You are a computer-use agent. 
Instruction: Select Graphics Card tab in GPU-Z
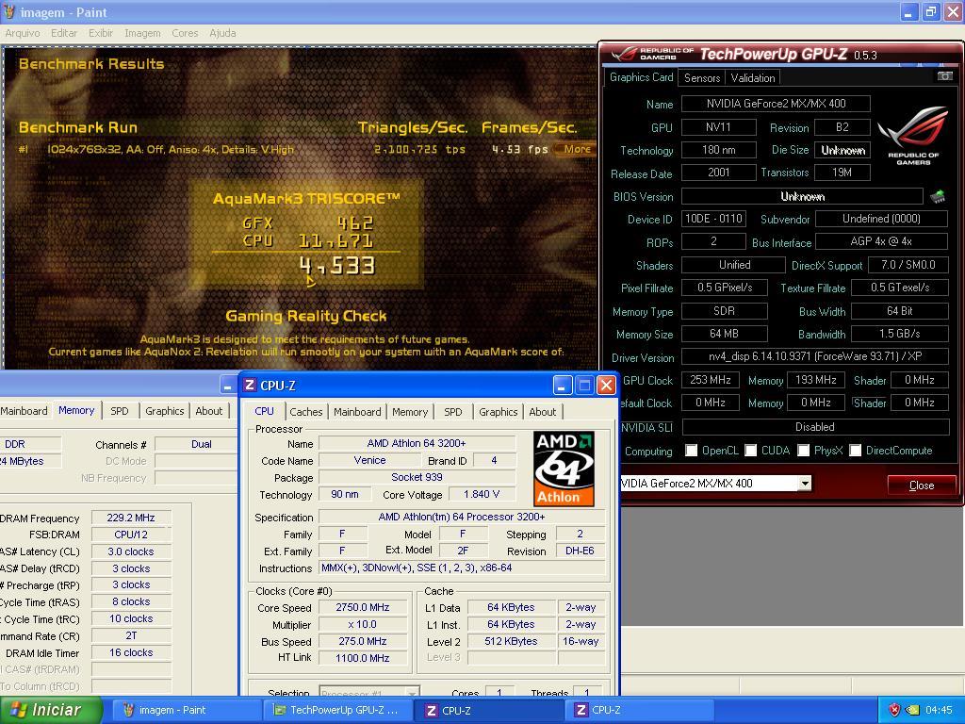(641, 77)
